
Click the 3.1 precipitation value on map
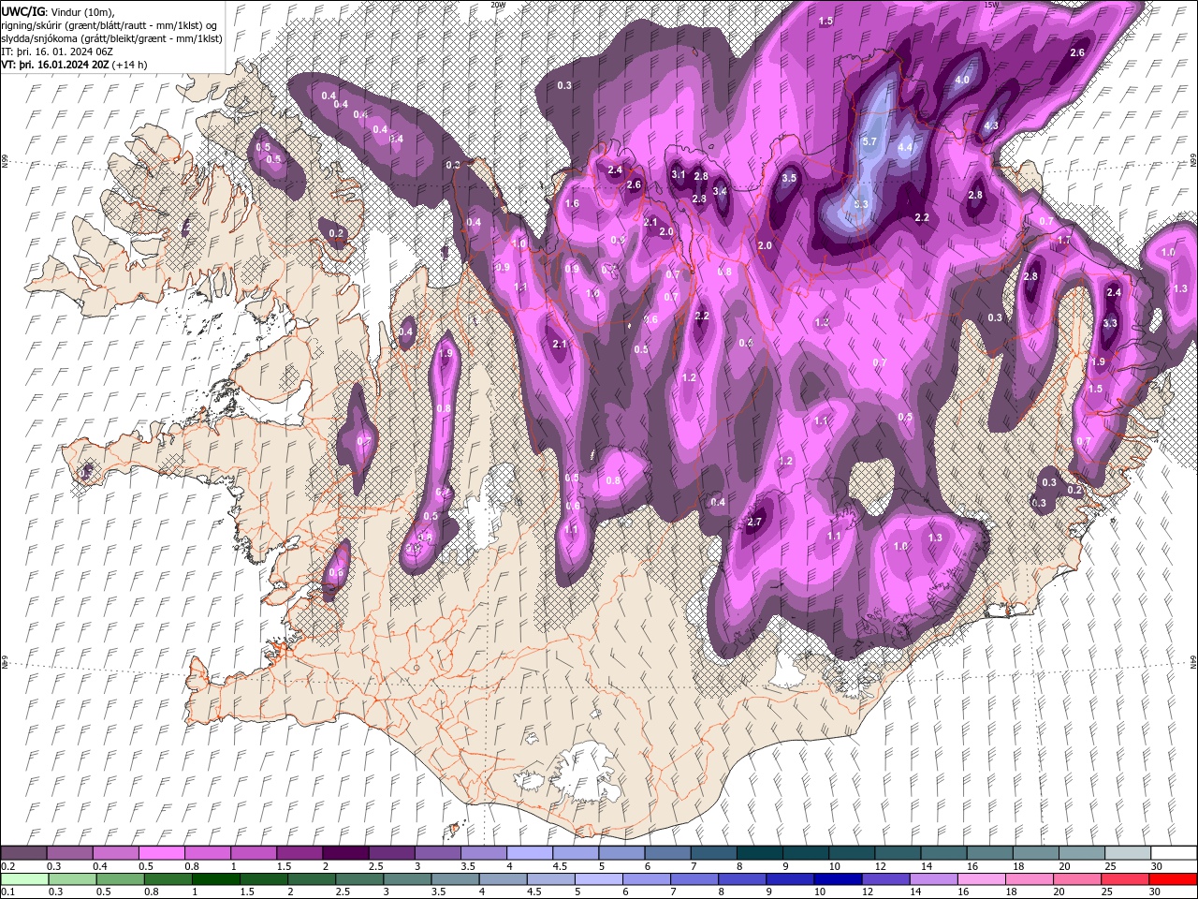click(679, 175)
